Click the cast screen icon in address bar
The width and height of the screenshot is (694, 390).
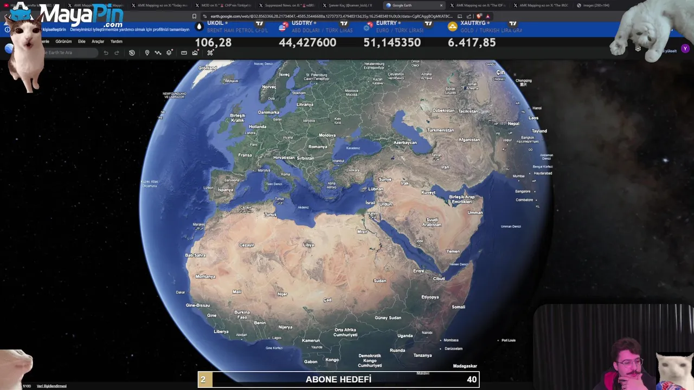tap(459, 16)
